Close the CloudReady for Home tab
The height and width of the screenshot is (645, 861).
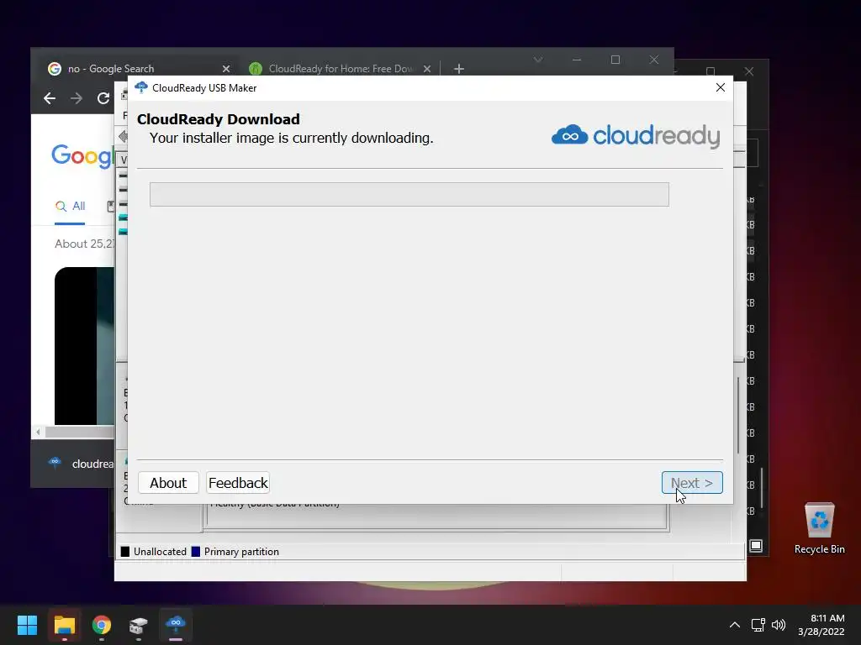point(427,69)
